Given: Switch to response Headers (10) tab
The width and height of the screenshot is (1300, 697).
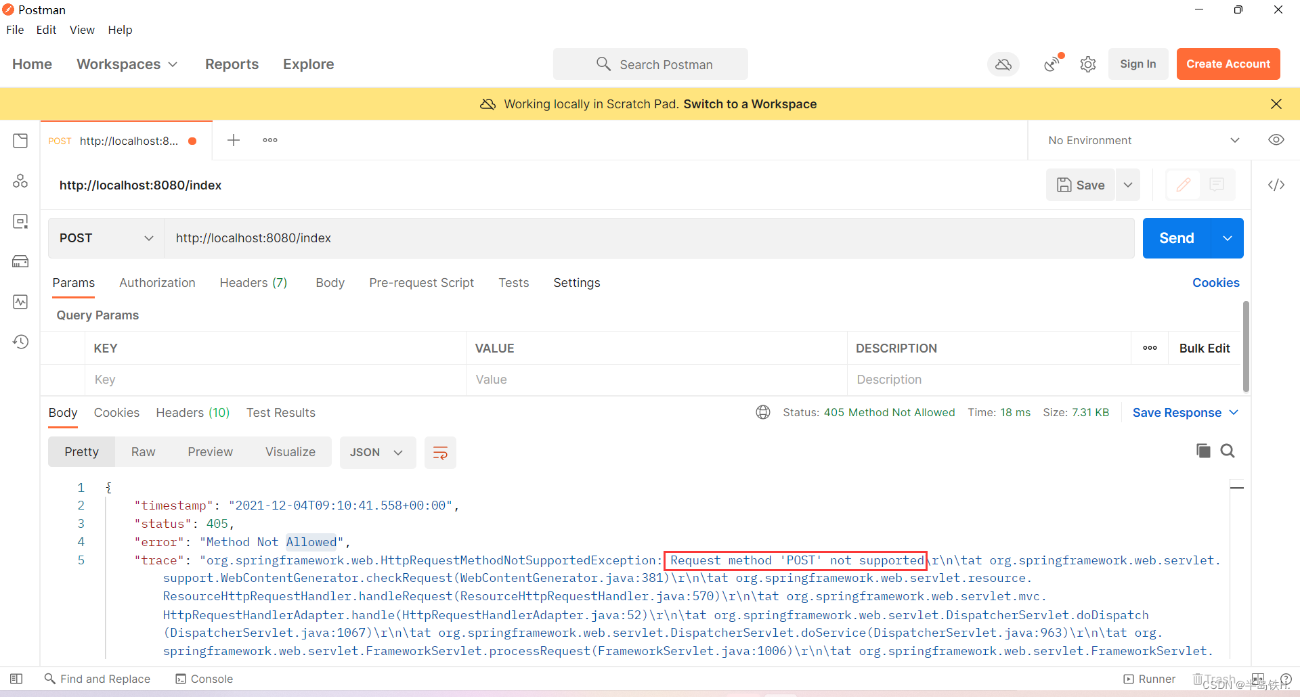Looking at the screenshot, I should (192, 413).
